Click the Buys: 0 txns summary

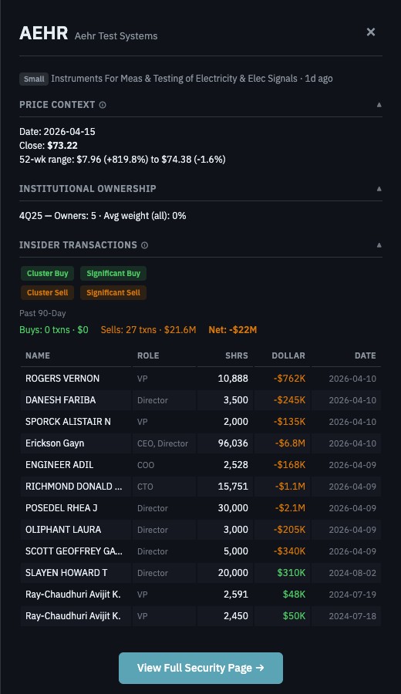point(54,330)
